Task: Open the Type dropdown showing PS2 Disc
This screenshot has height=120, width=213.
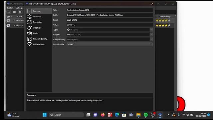Action: tap(109, 30)
